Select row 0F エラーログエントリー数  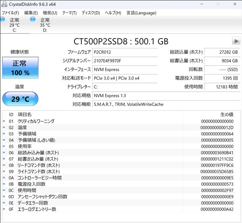click(x=118, y=209)
